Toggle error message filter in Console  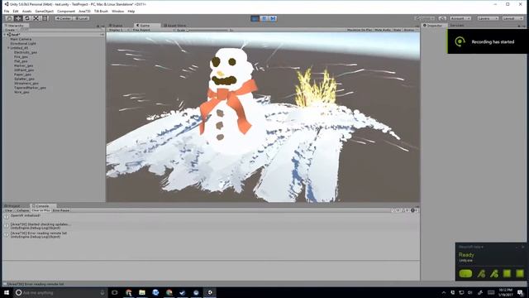click(415, 210)
